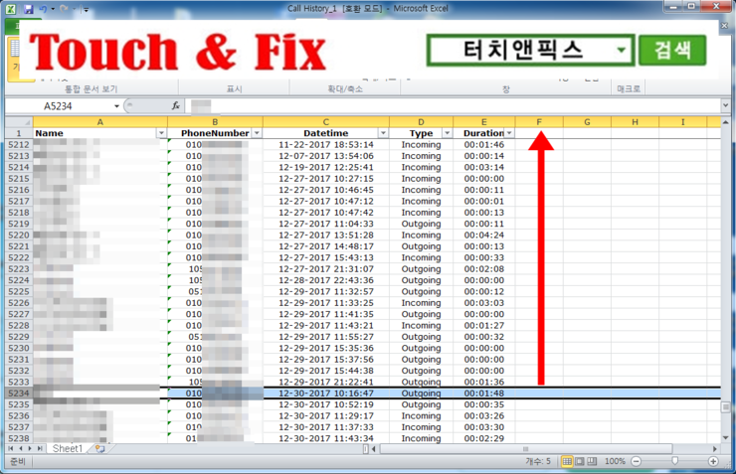Select row header 5234
This screenshot has width=736, height=474.
point(19,393)
